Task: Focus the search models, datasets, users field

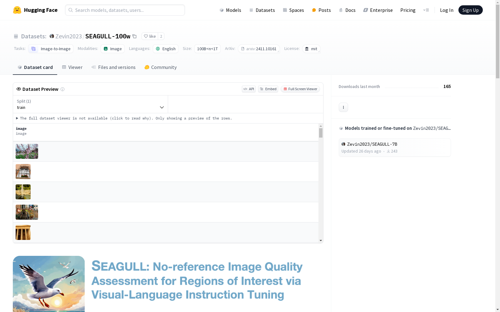Action: point(125,10)
